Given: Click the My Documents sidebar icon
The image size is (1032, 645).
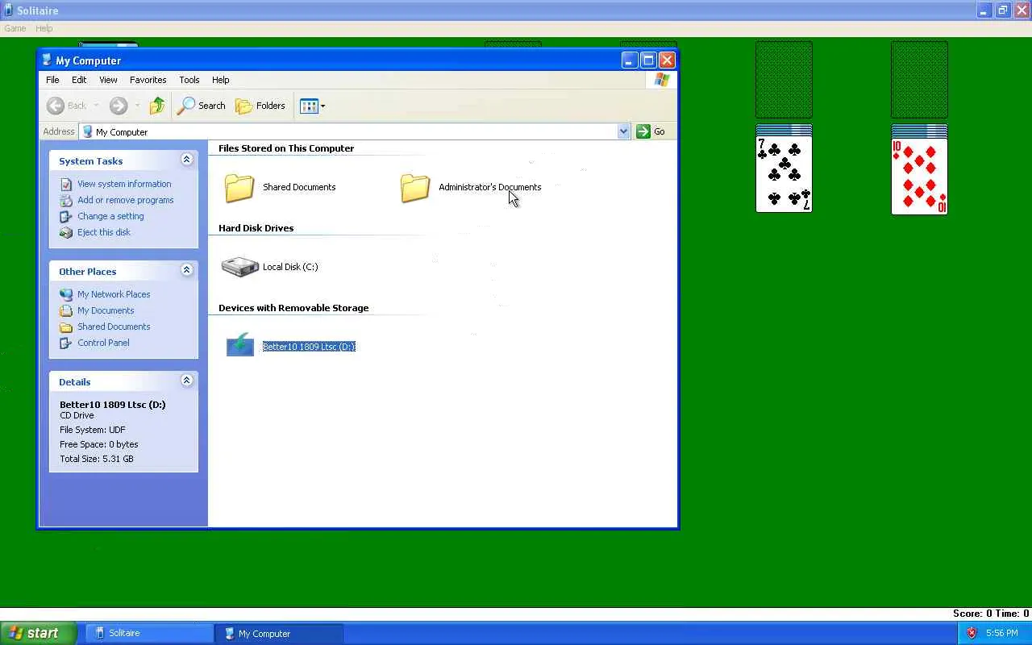Looking at the screenshot, I should [66, 310].
